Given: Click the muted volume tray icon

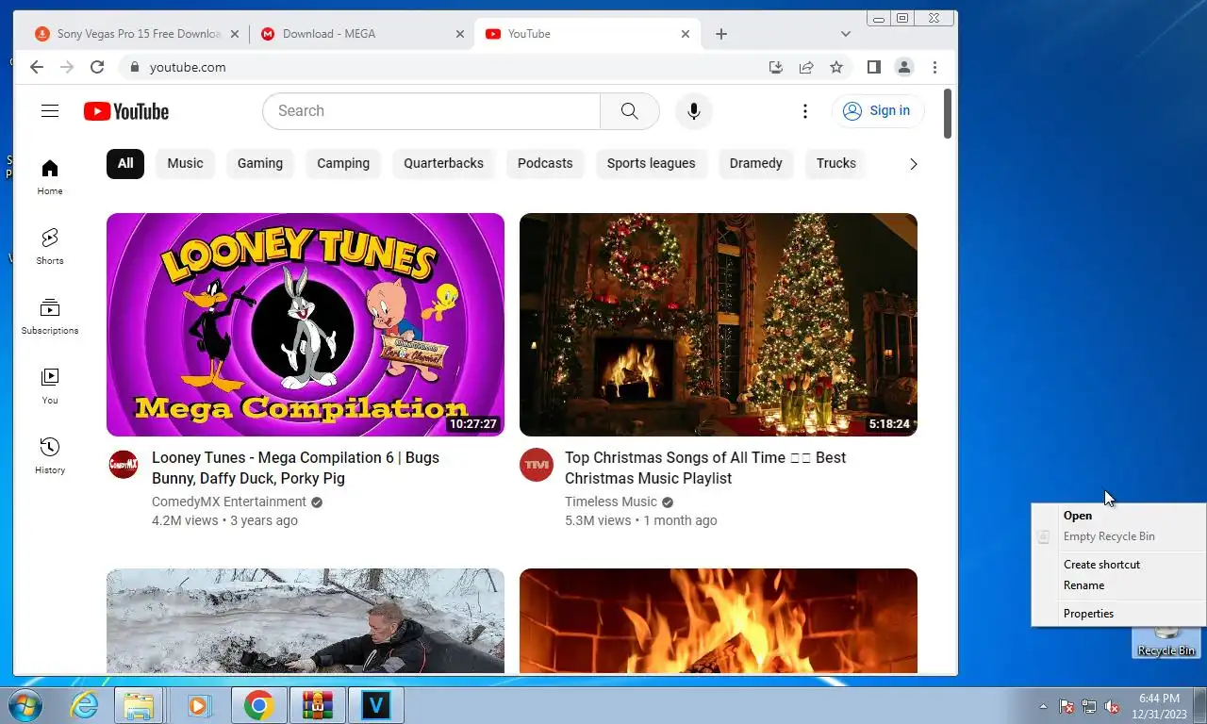Looking at the screenshot, I should [x=1112, y=706].
